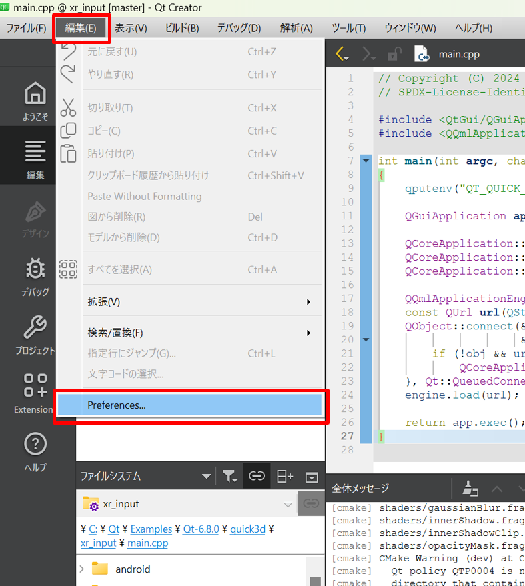Toggle fold marker at line 7
Image resolution: width=525 pixels, height=586 pixels.
(x=366, y=161)
